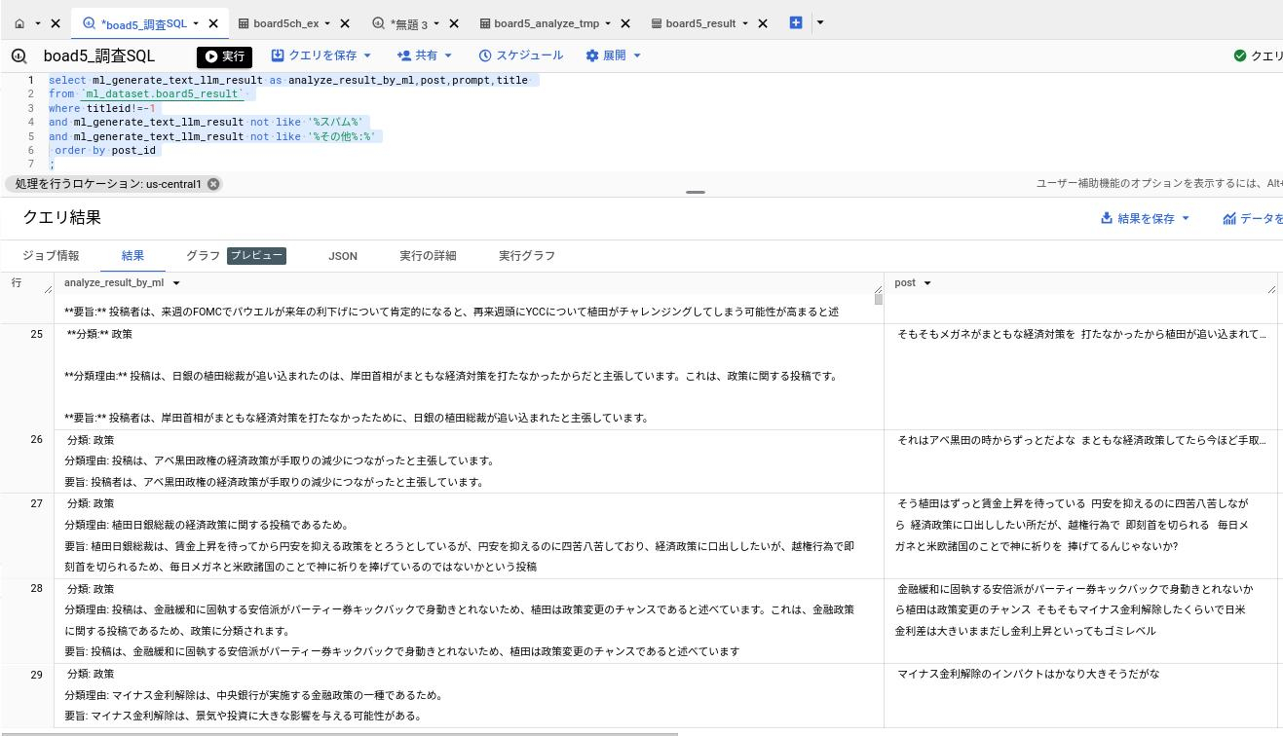Select row number 28

pyautogui.click(x=37, y=589)
